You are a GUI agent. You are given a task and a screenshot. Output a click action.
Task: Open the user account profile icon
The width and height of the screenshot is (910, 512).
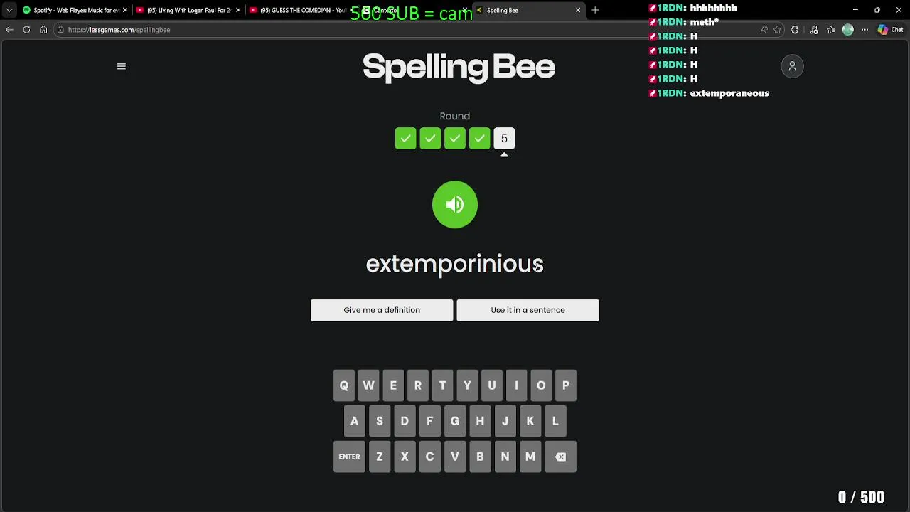792,66
